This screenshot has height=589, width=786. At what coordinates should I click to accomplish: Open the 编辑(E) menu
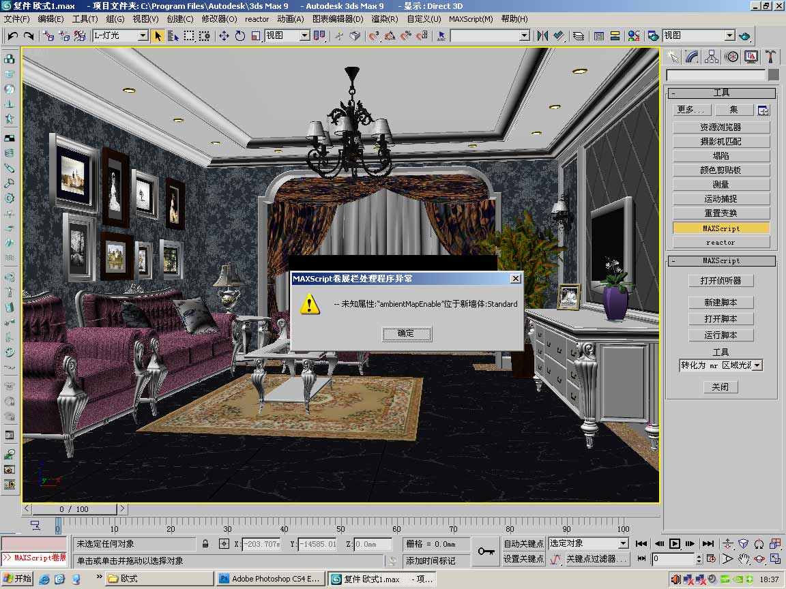(50, 19)
